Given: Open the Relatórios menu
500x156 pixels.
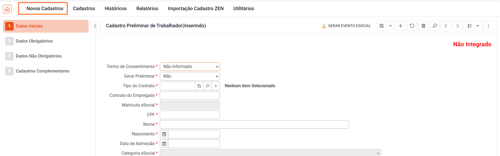Looking at the screenshot, I should pyautogui.click(x=147, y=9).
